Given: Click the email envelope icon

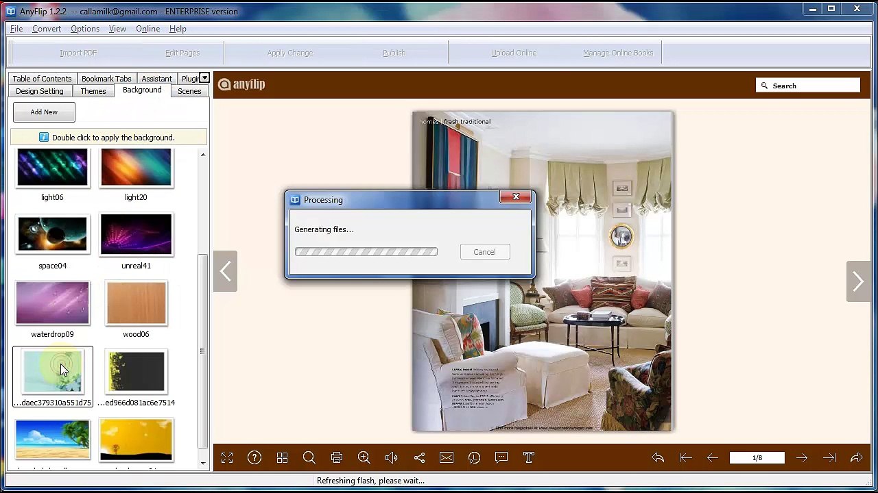Looking at the screenshot, I should (x=447, y=458).
